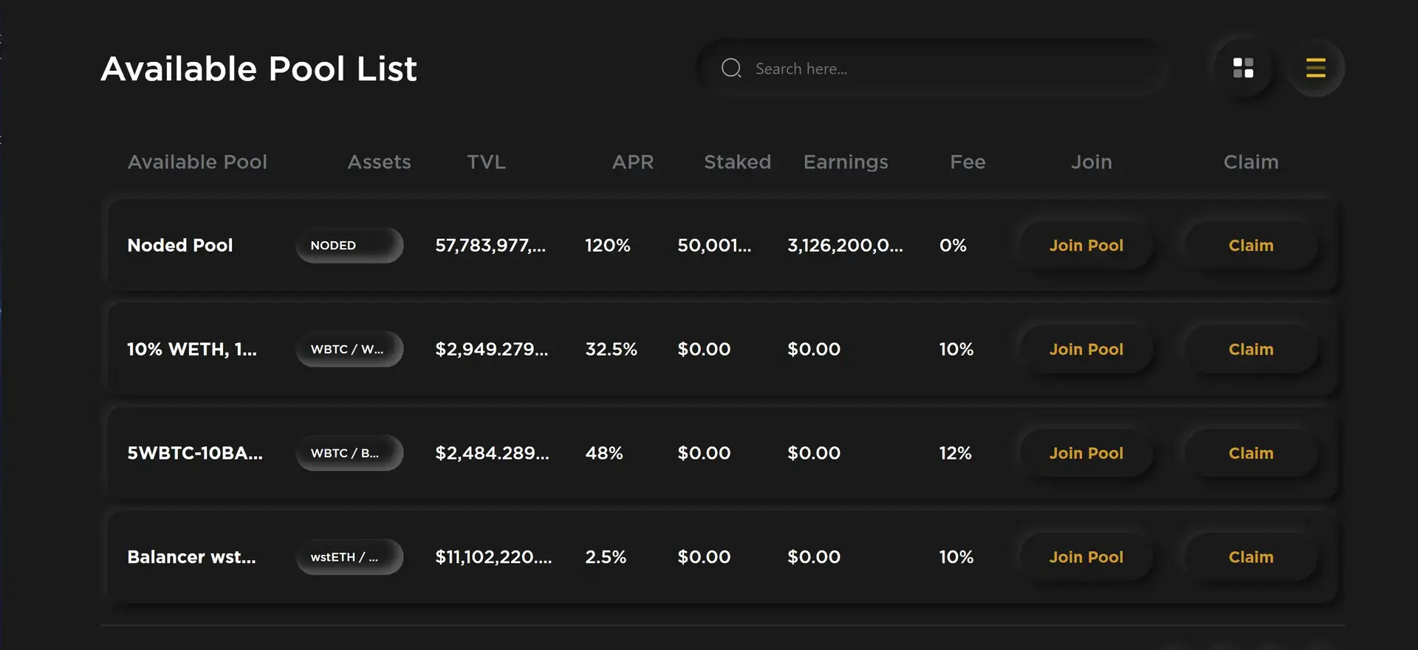Claim rewards from Noded Pool

coord(1250,246)
